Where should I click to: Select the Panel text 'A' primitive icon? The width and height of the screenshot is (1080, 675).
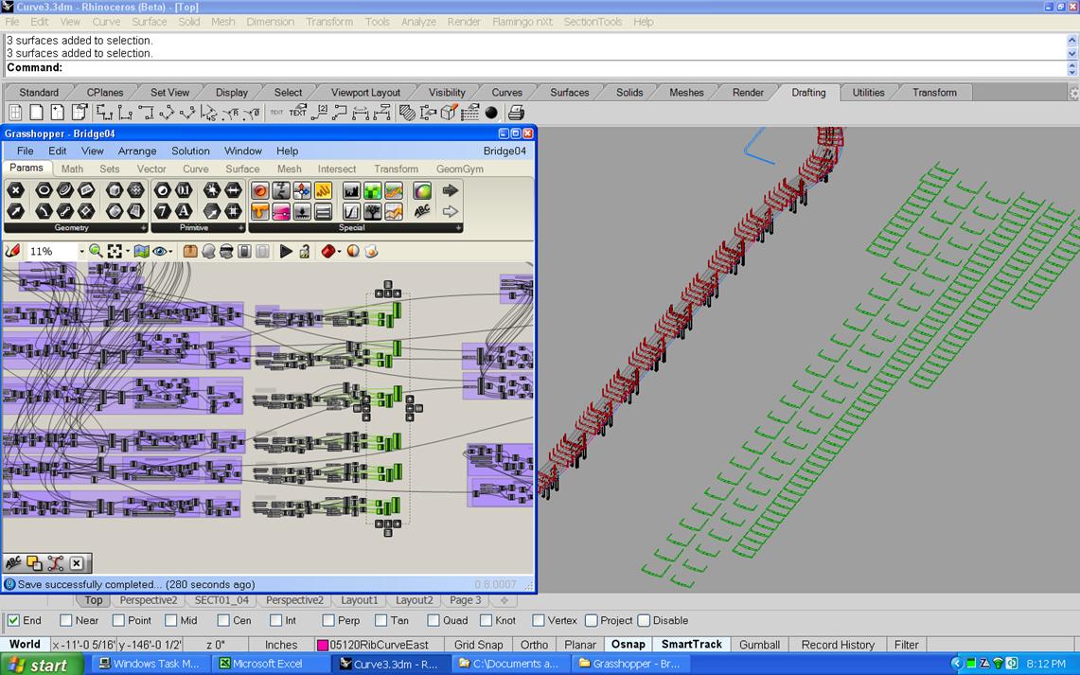coord(184,211)
